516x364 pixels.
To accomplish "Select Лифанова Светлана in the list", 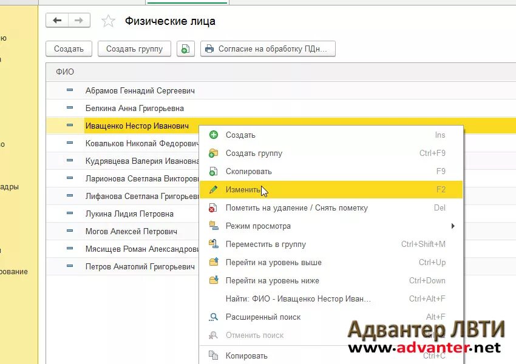I will pyautogui.click(x=142, y=197).
